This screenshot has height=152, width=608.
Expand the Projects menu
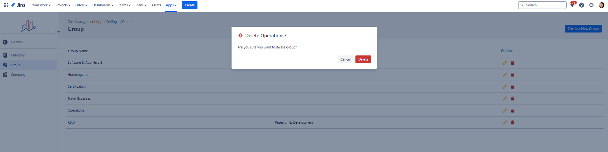[x=63, y=5]
